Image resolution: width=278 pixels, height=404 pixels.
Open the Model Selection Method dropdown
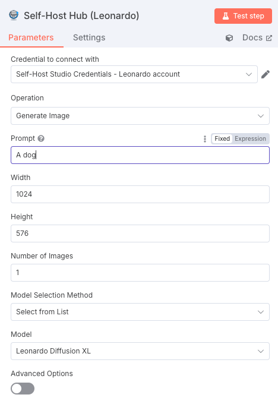(x=140, y=312)
